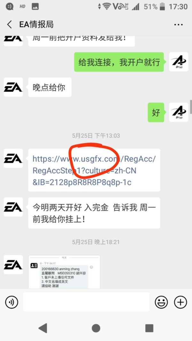
Task: Tap the Android recent apps square
Action: 149,328
